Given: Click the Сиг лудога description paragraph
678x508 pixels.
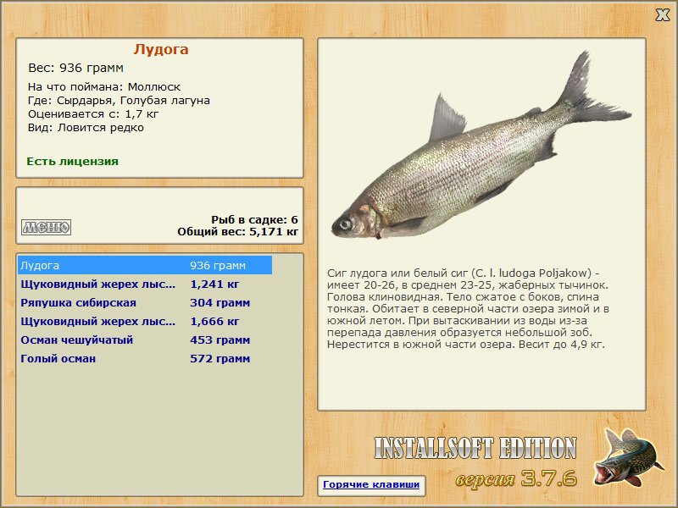Looking at the screenshot, I should point(469,309).
